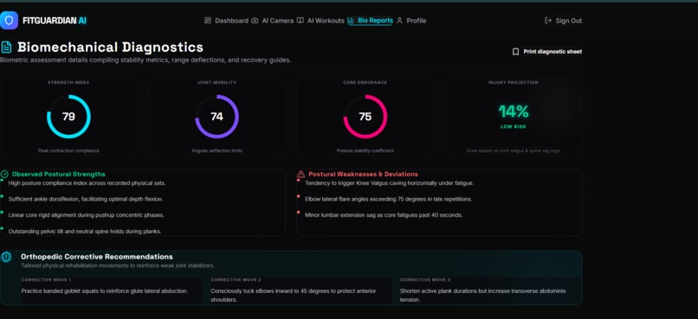Click the Dashboard grid icon
Screen dimensions: 698x319
pos(208,21)
